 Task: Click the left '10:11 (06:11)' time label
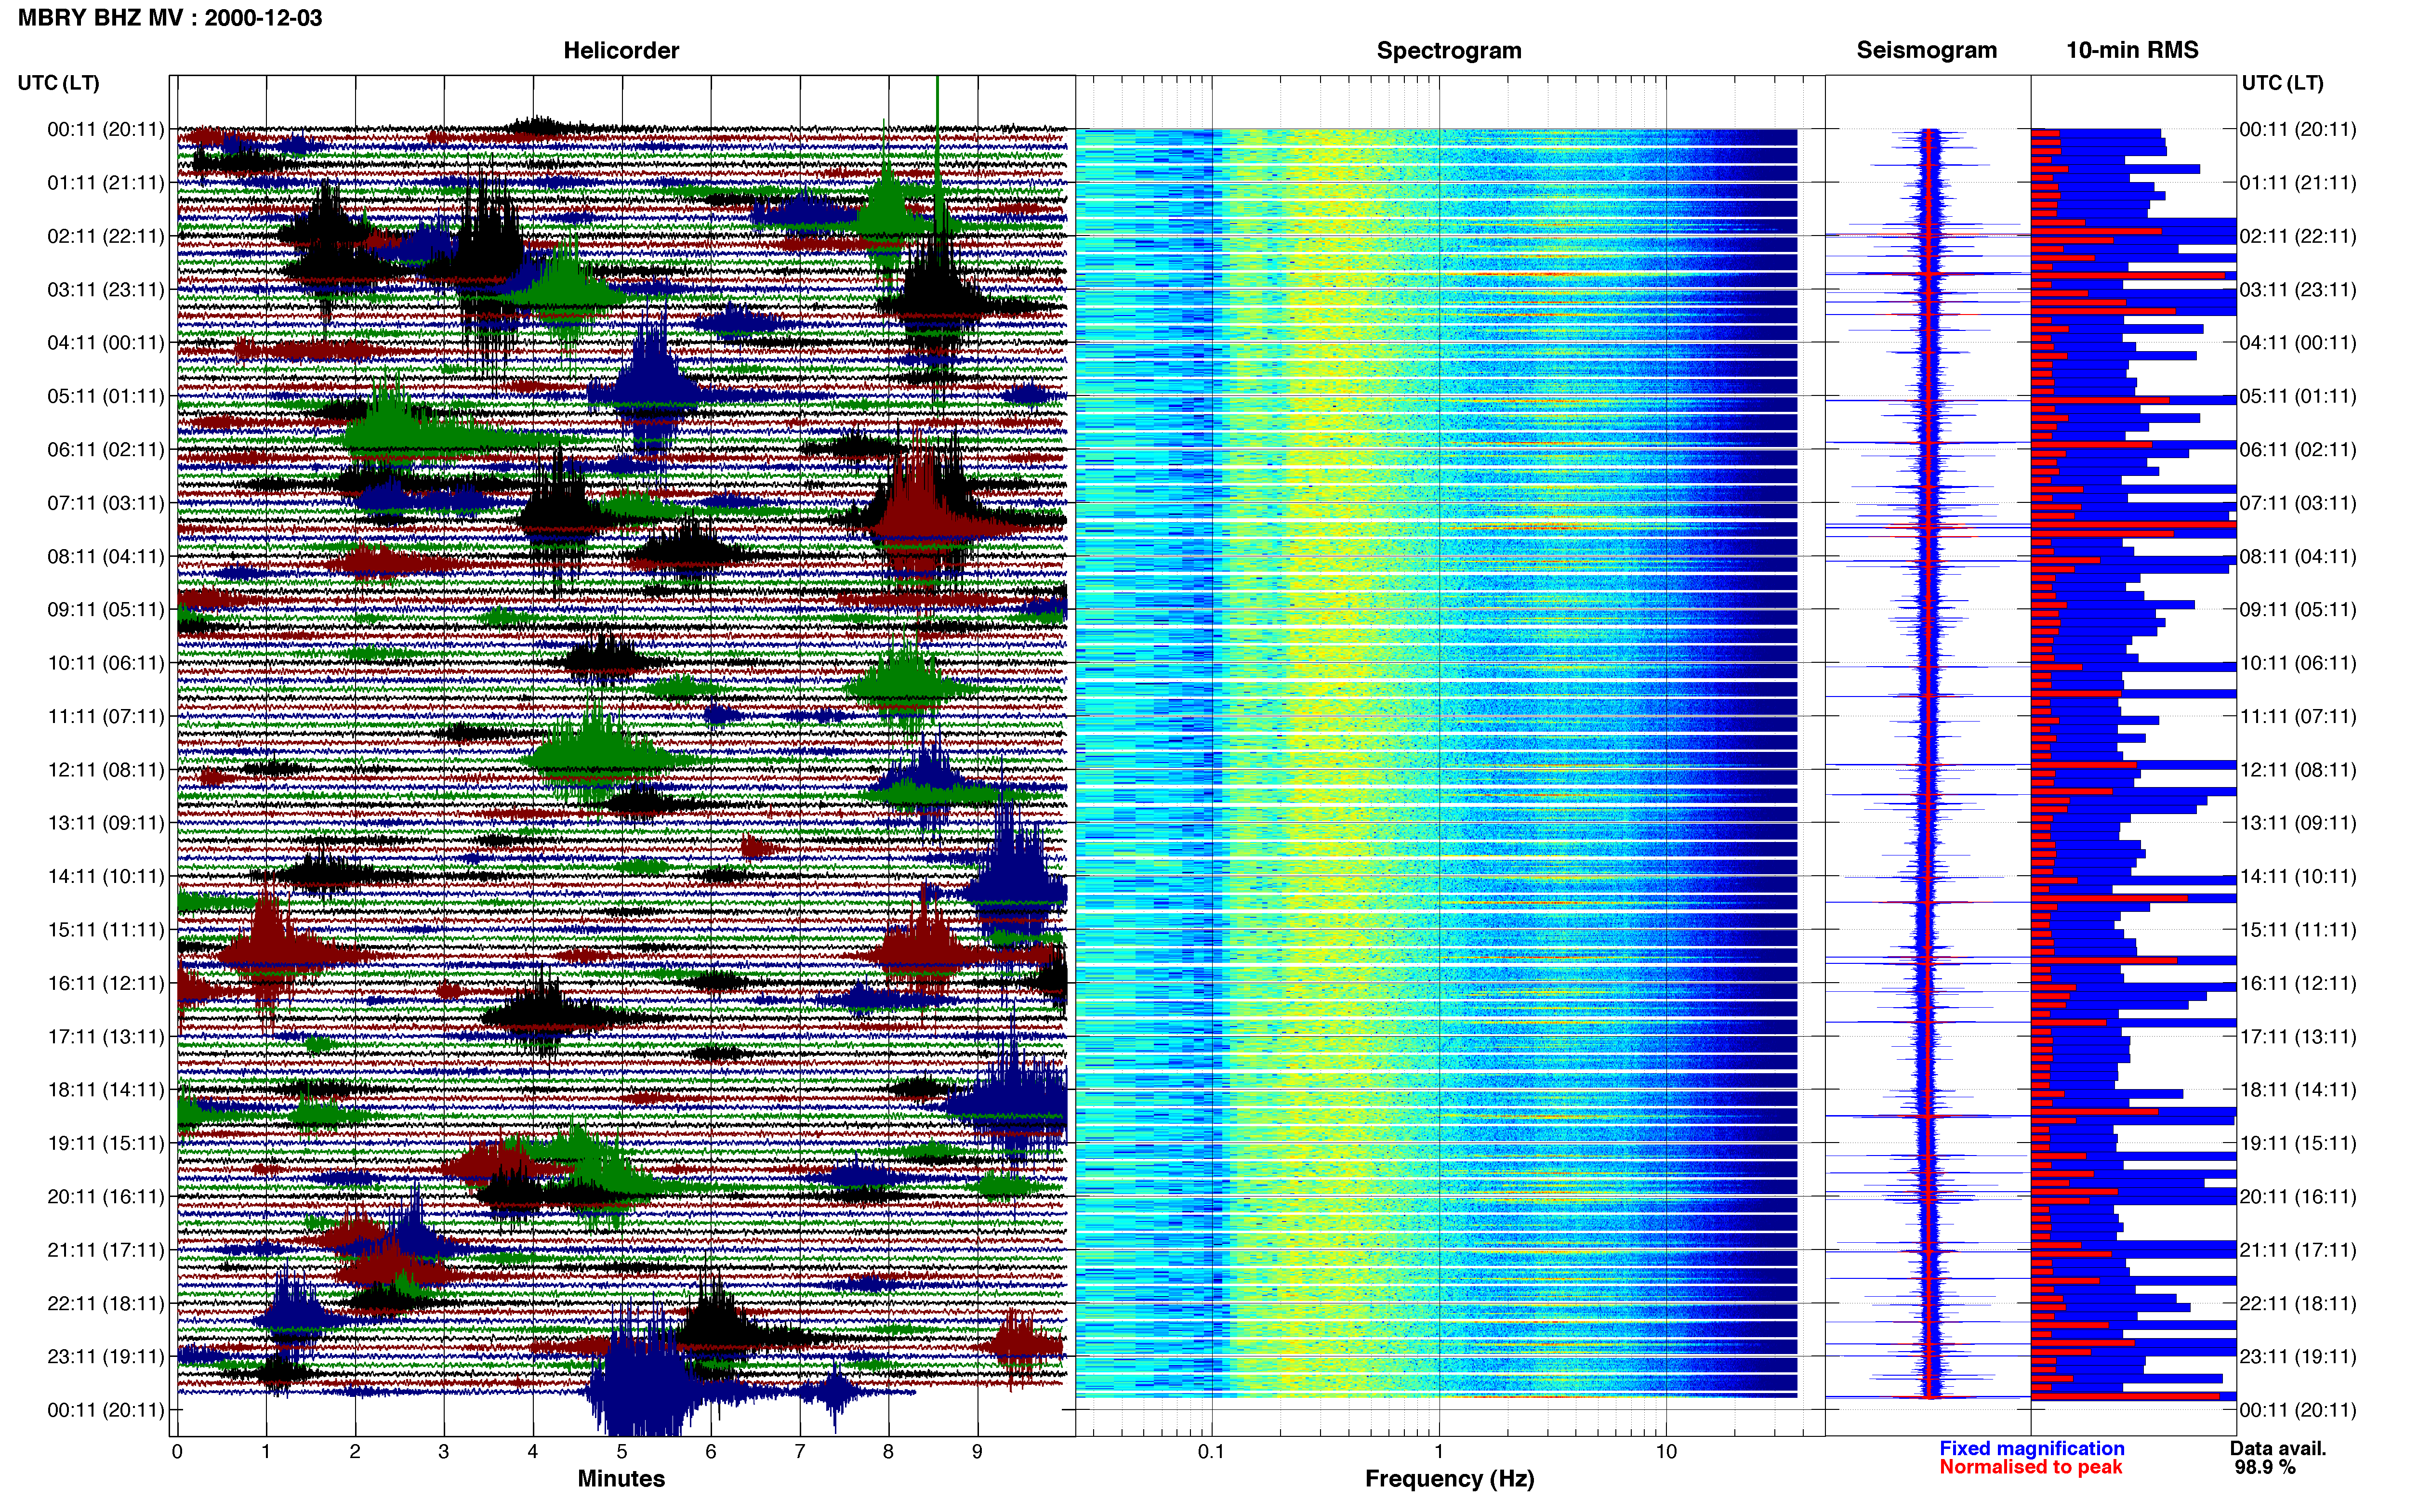106,663
